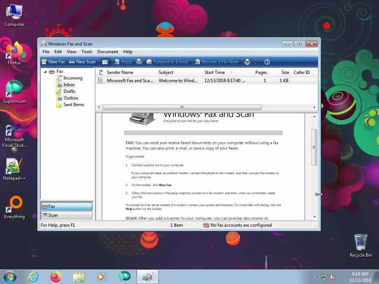Image resolution: width=379 pixels, height=284 pixels.
Task: Open the Help menu
Action: 128,52
